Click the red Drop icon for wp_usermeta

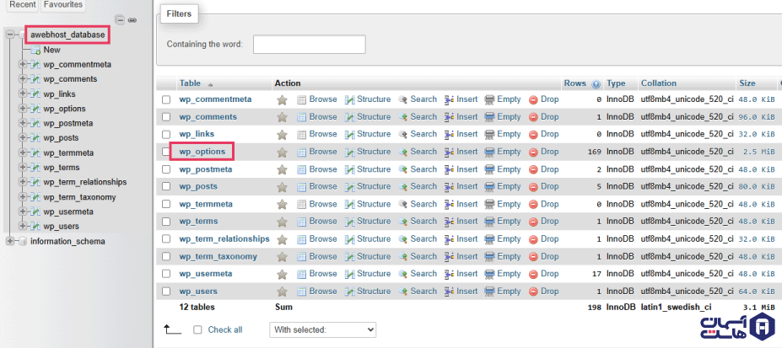[x=533, y=274]
